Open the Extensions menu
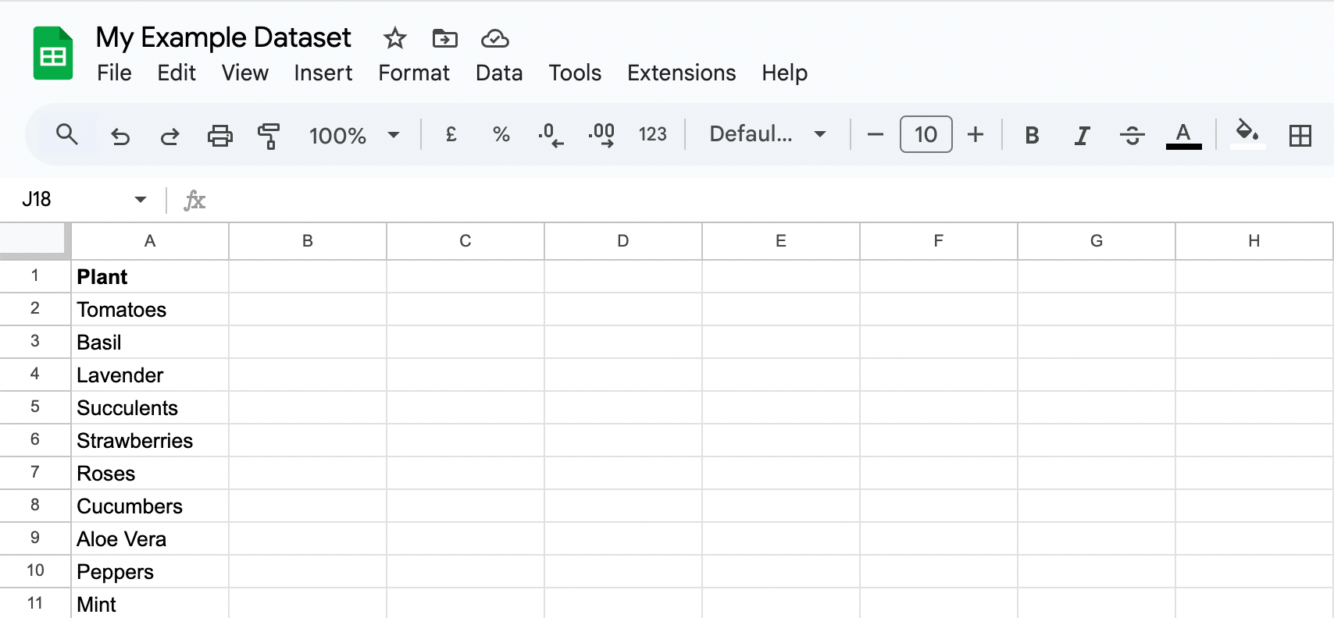Image resolution: width=1334 pixels, height=618 pixels. pyautogui.click(x=681, y=73)
